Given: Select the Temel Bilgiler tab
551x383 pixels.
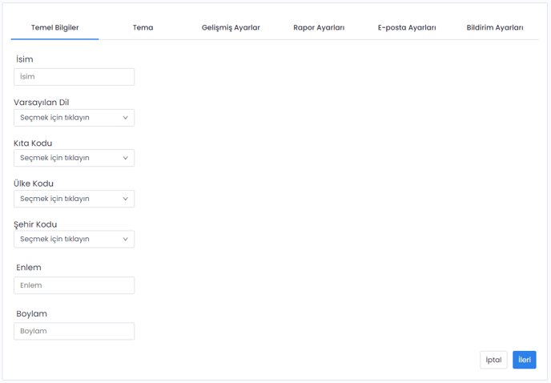Looking at the screenshot, I should [54, 27].
